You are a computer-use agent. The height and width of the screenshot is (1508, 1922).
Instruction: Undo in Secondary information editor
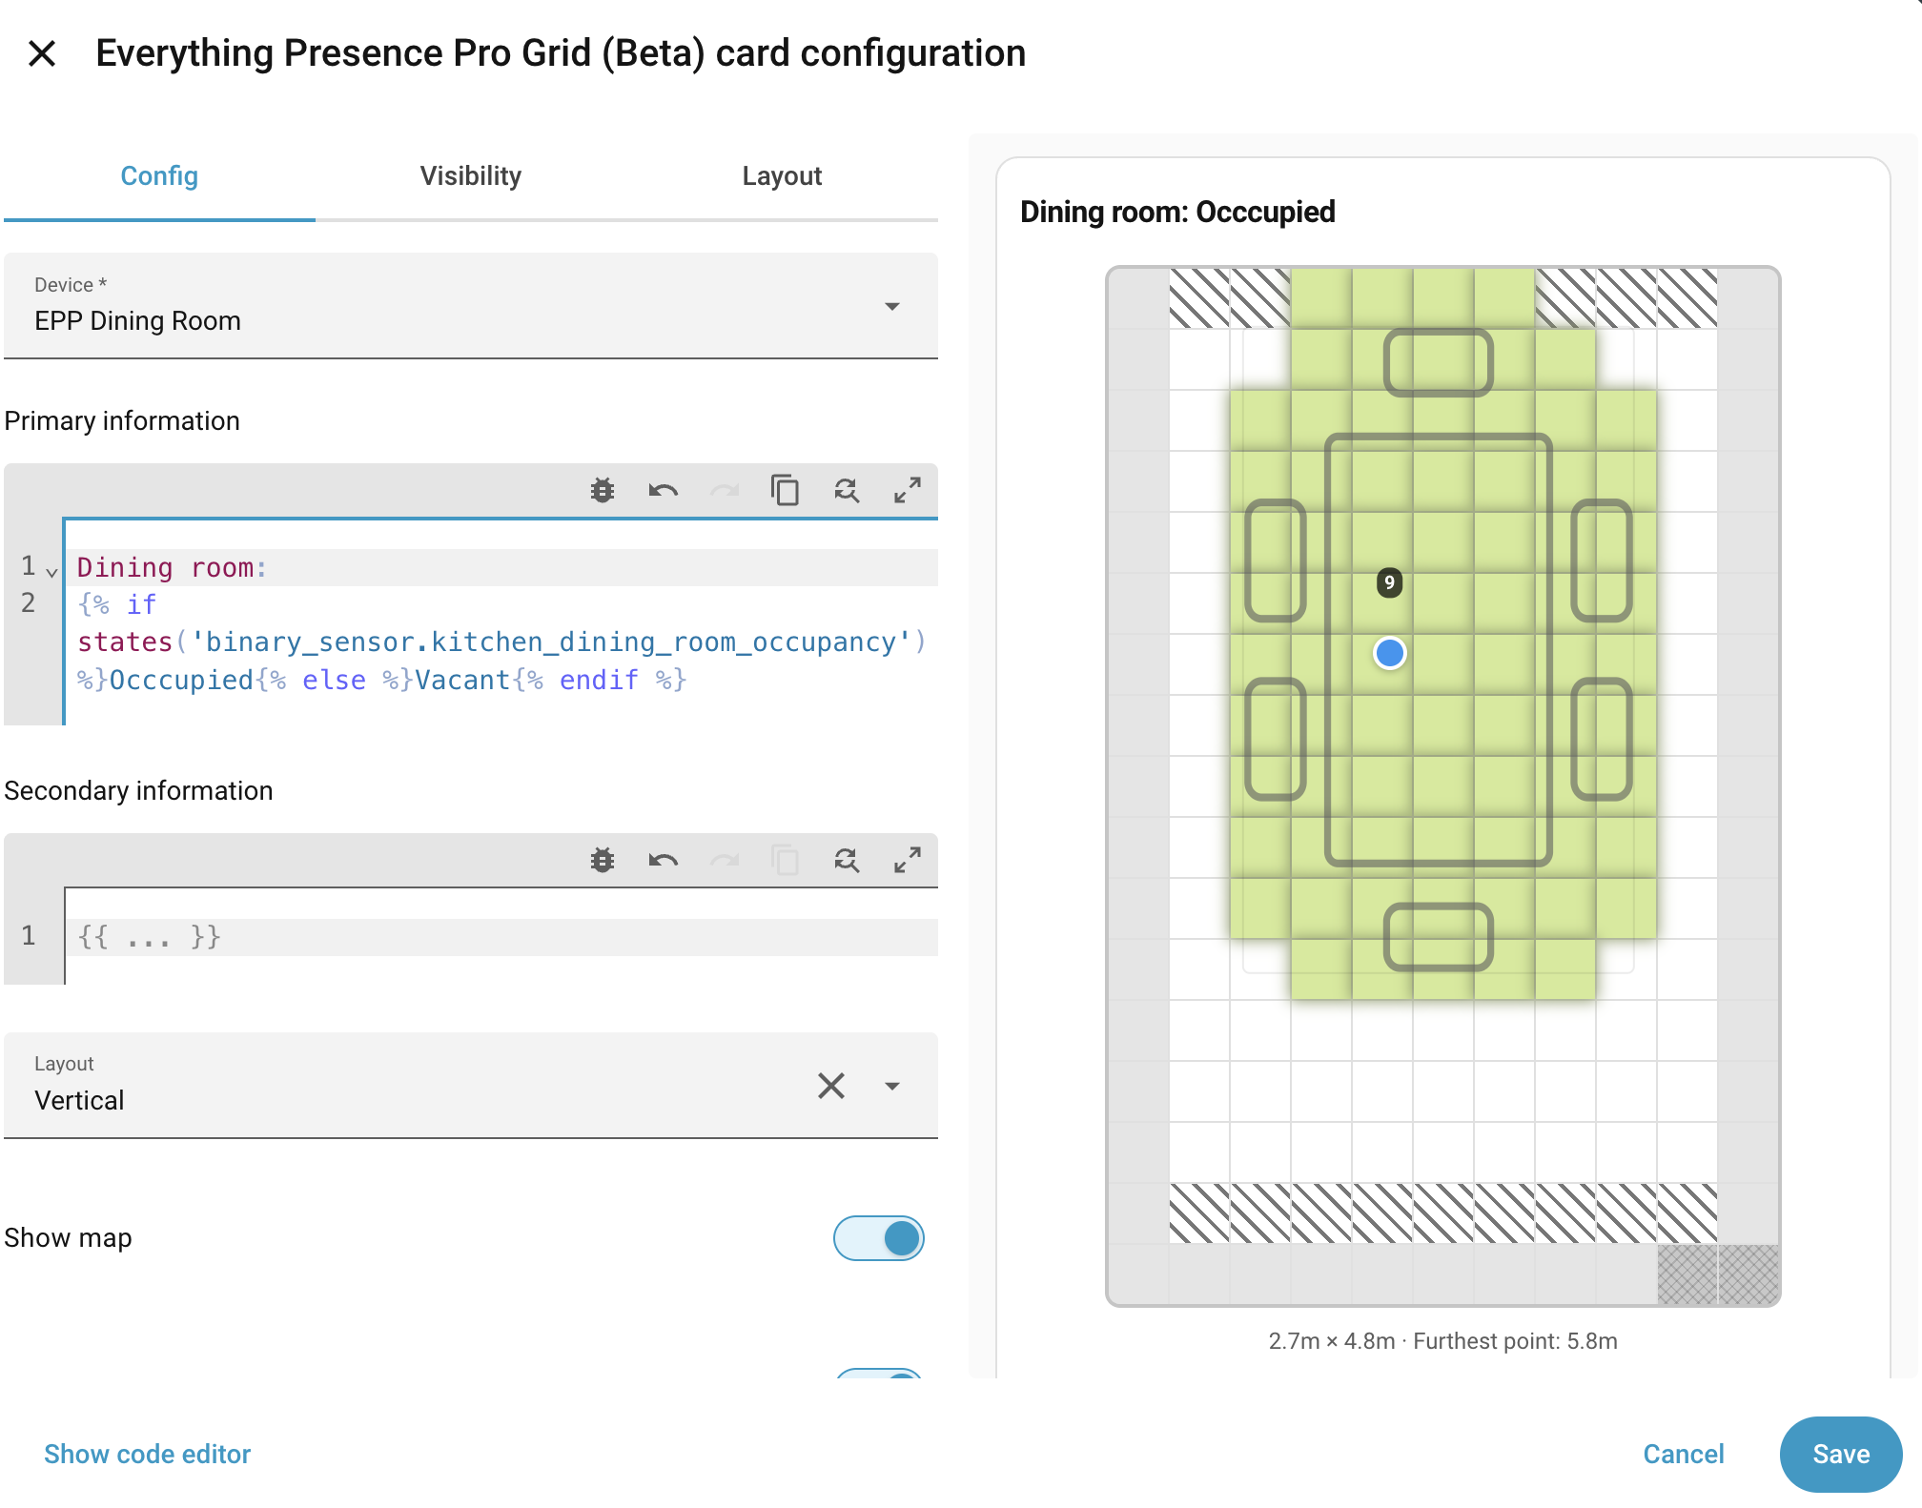coord(664,861)
